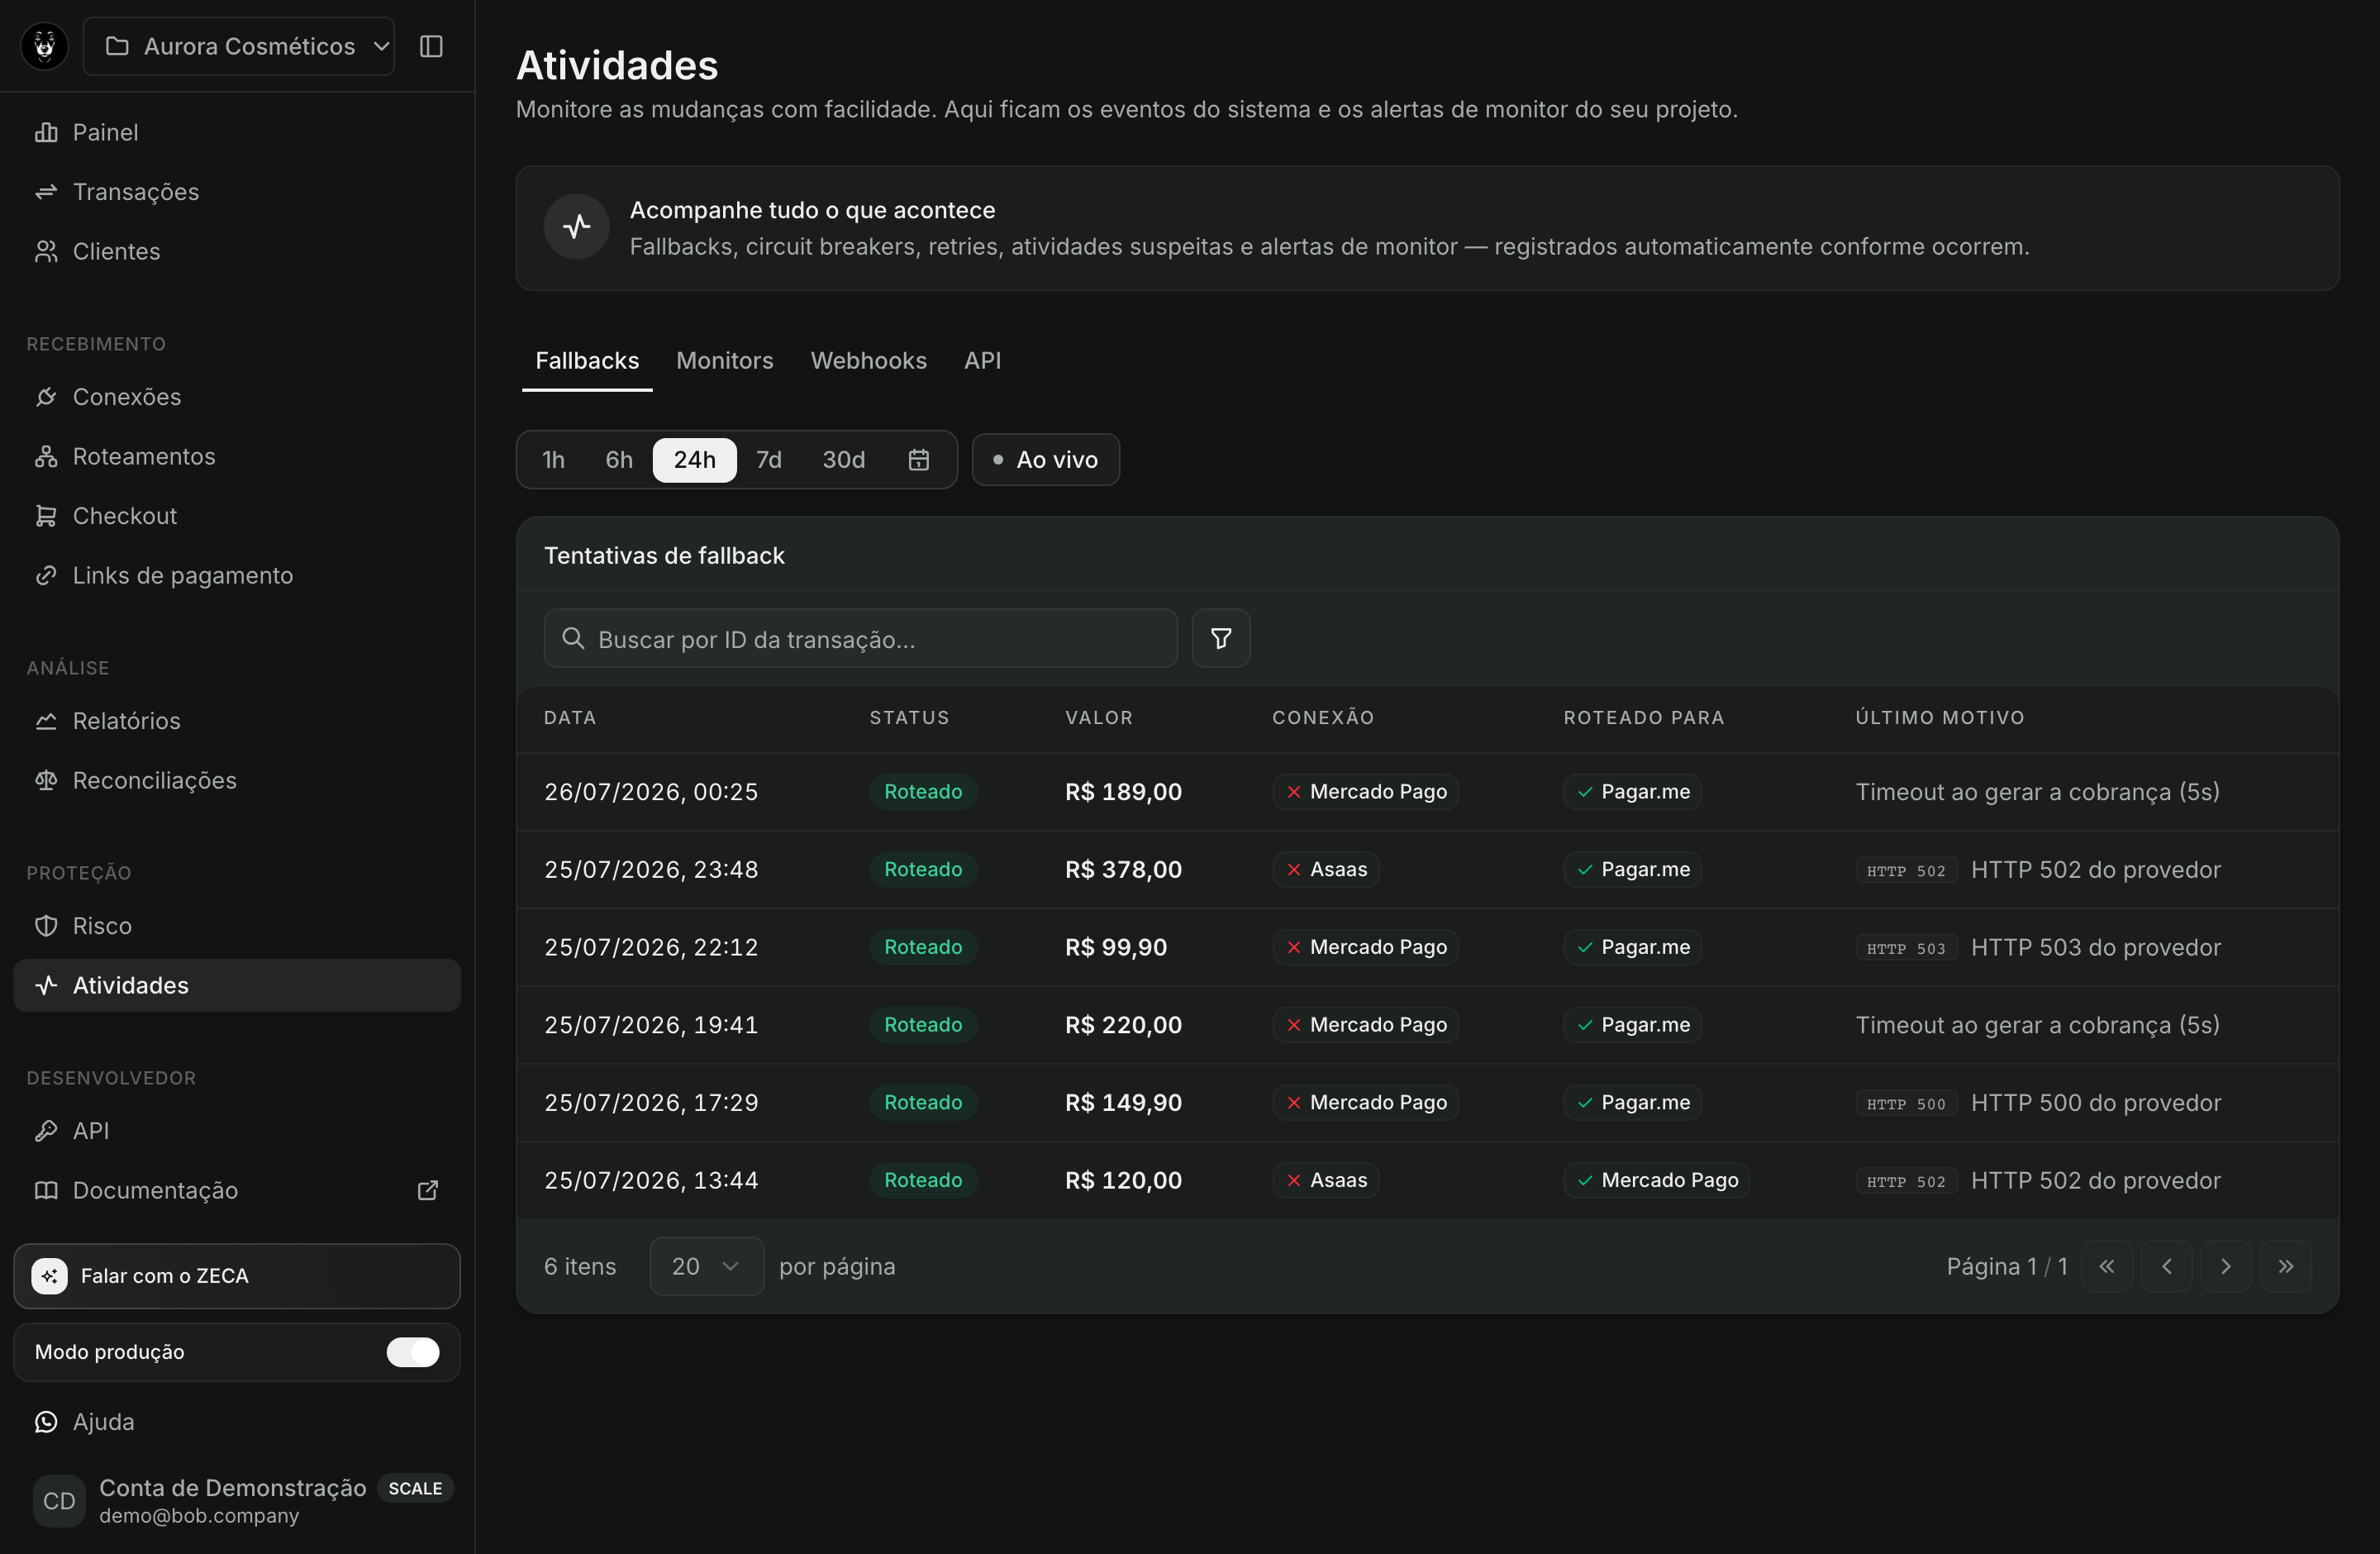
Task: Click the Clientes people icon
Action: (x=46, y=251)
